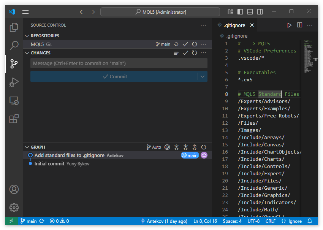Click main branch in status bar
Image resolution: width=323 pixels, height=230 pixels.
pos(28,221)
